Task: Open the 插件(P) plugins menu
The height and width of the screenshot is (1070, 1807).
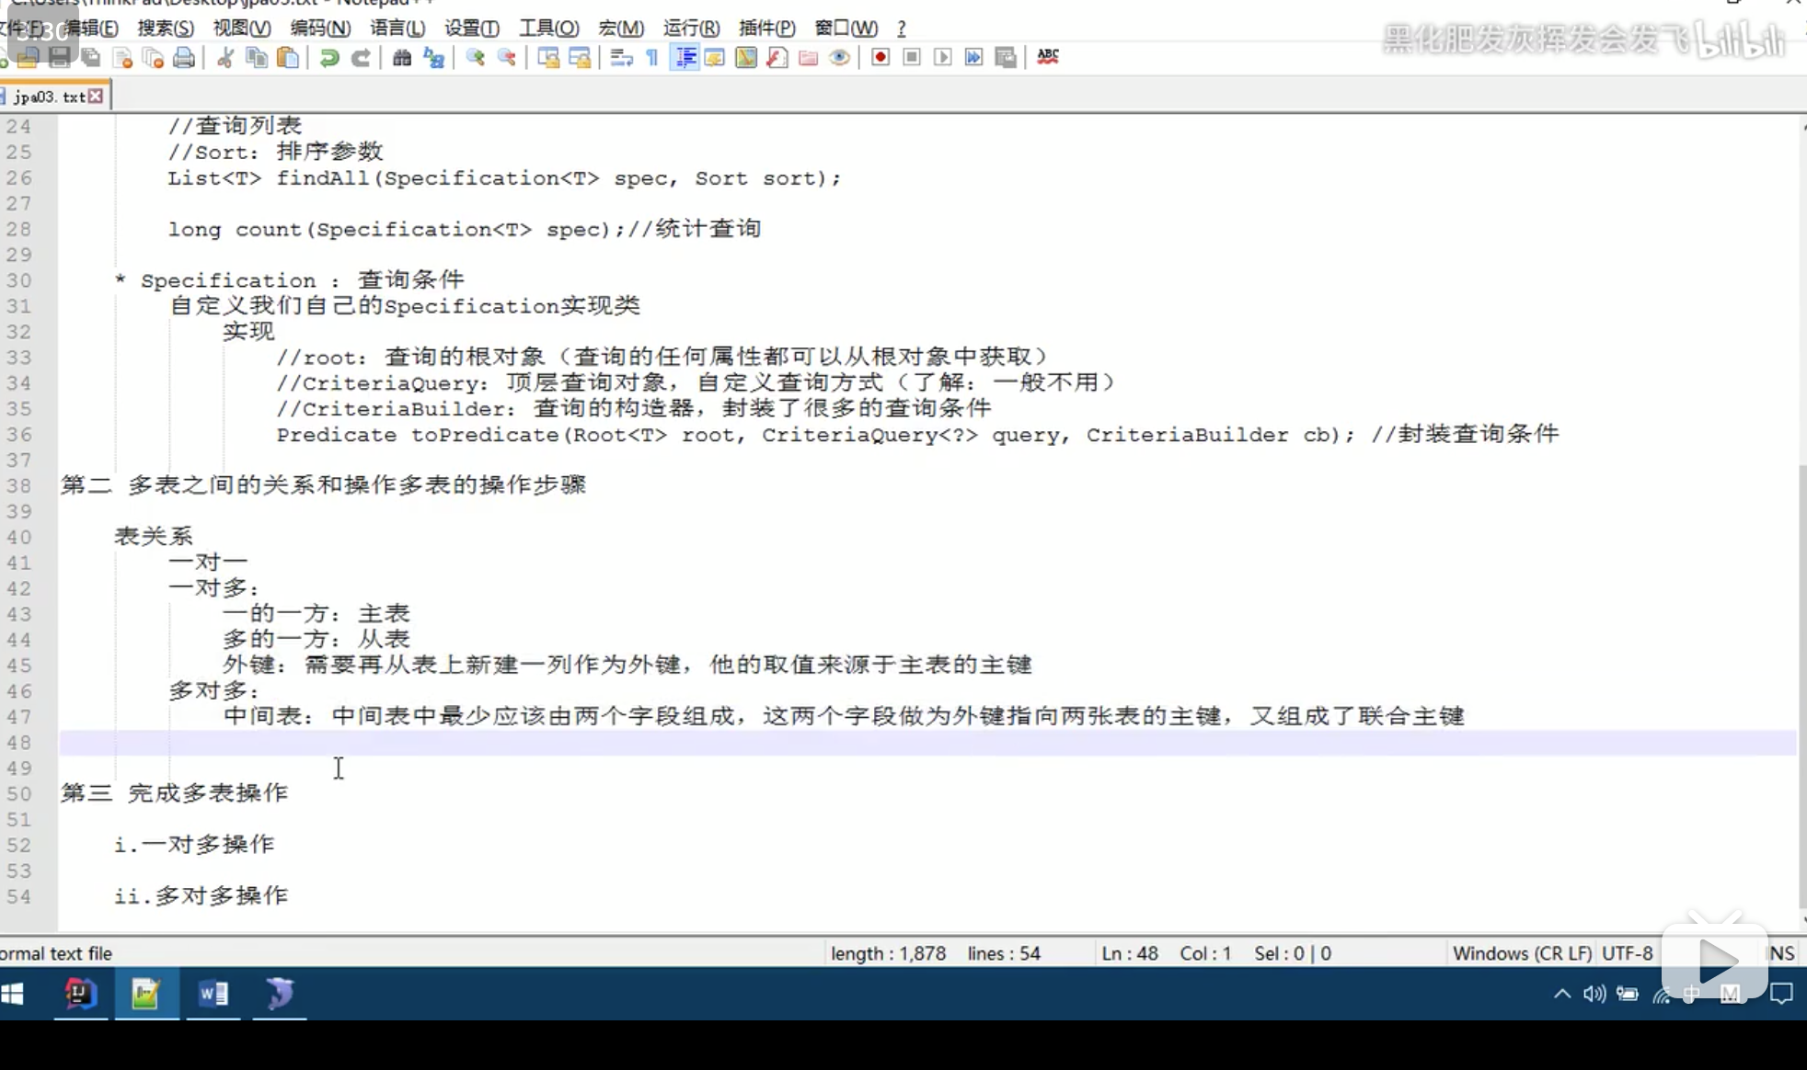Action: 765,28
